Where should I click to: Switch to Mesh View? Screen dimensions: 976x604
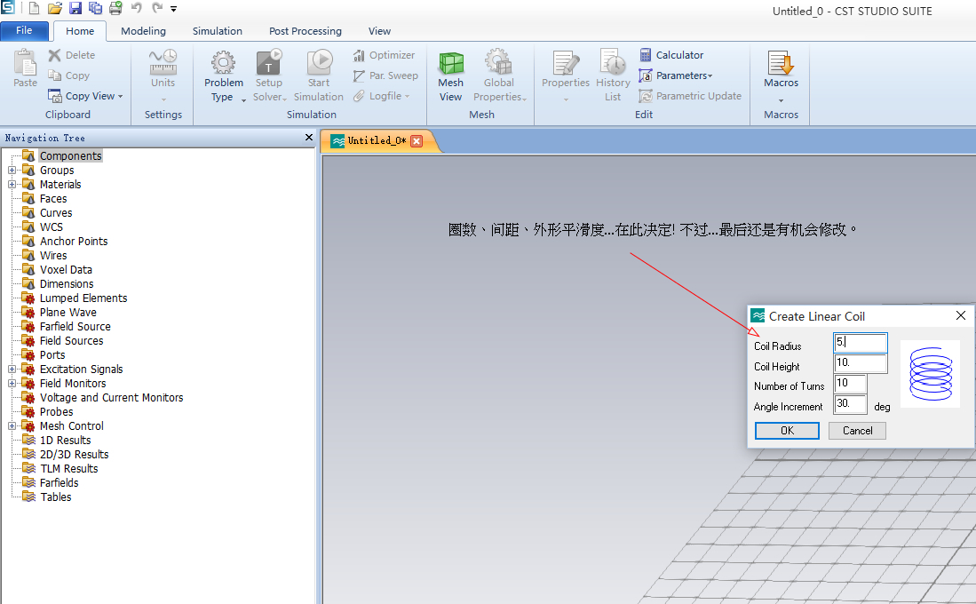(x=450, y=75)
